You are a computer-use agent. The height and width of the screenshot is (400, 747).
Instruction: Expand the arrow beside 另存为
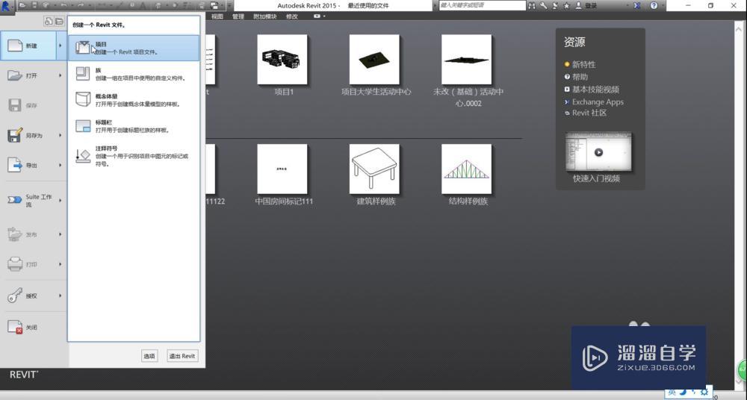(61, 135)
